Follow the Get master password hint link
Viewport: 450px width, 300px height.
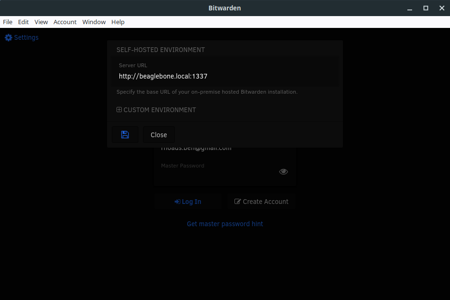point(225,224)
